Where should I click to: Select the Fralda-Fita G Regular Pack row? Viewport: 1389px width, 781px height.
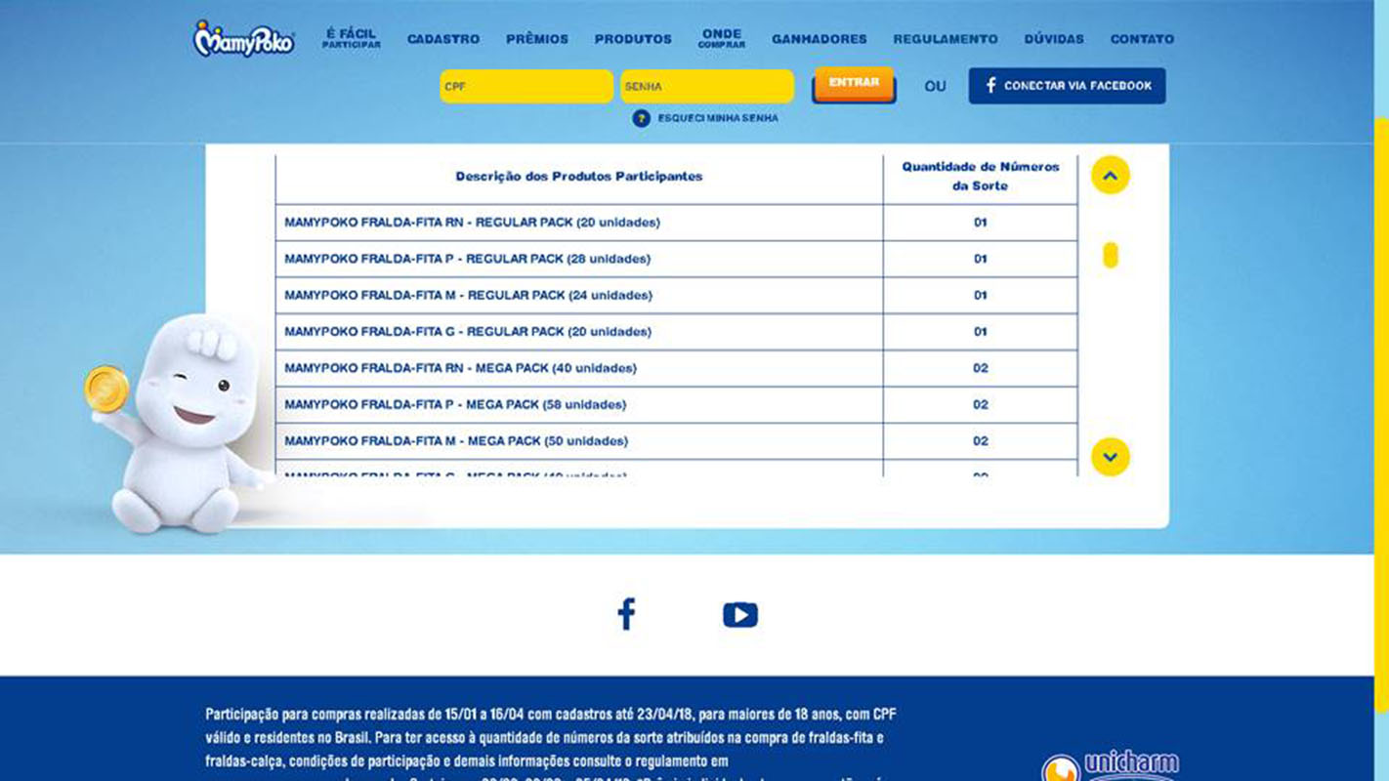pyautogui.click(x=677, y=332)
